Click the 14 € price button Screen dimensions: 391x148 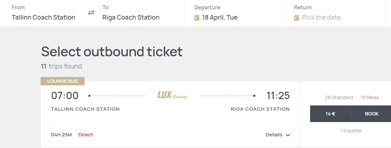click(330, 114)
